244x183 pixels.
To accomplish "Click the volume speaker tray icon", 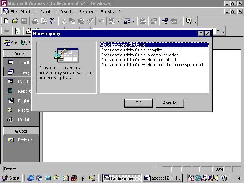I will (x=216, y=178).
